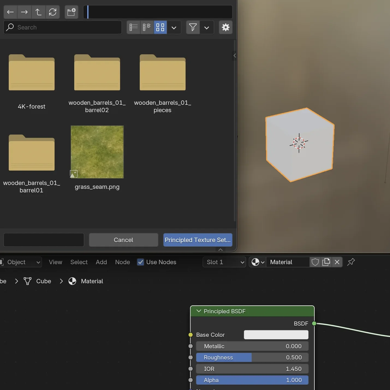Open the Slot 1 dropdown
The height and width of the screenshot is (390, 390).
224,262
